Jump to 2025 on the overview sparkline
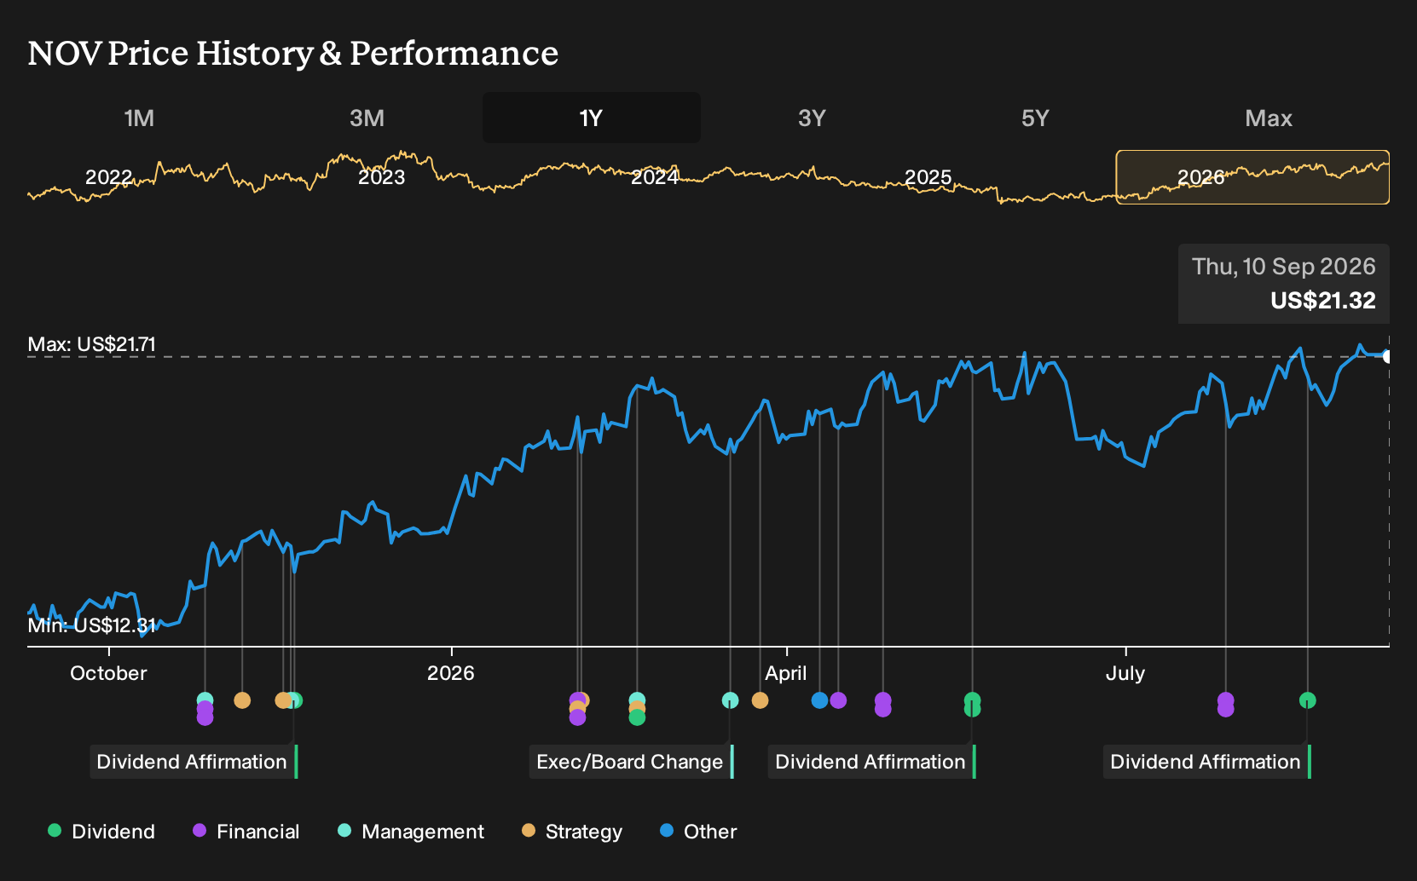This screenshot has width=1417, height=881. (928, 177)
